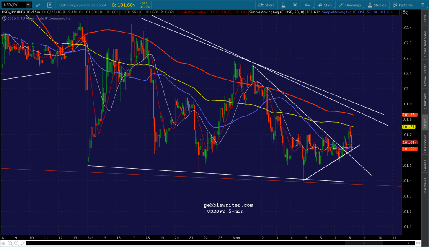This screenshot has width=429, height=247.
Task: Open the USD/JPY symbol dropdown arrow
Action: pos(28,5)
